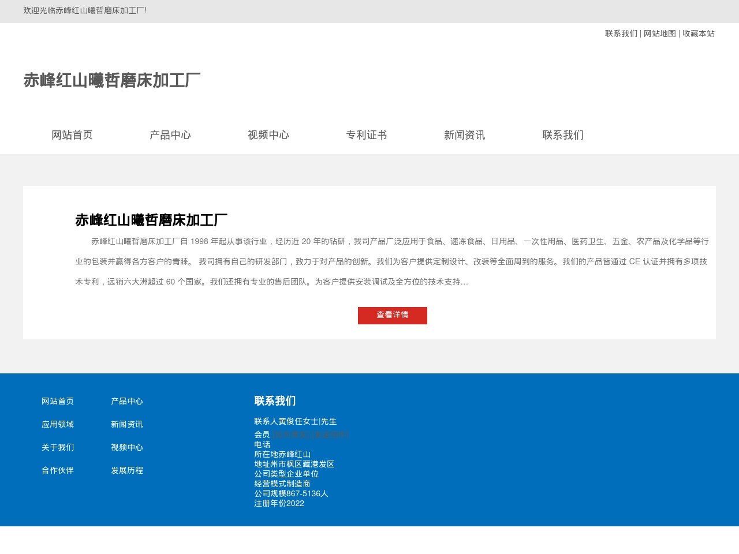Click the 公司规模867-5136人 line

pyautogui.click(x=291, y=493)
